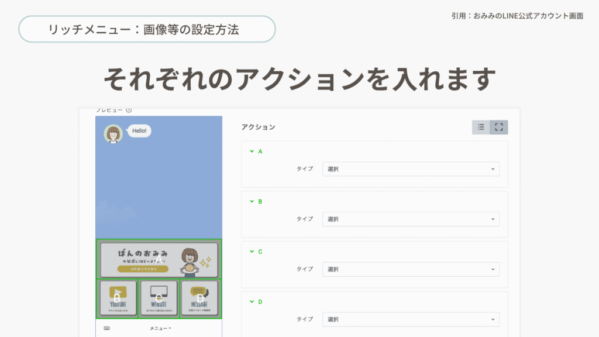Open the タイプ dropdown for action C
Image resolution: width=599 pixels, height=337 pixels.
pos(411,269)
